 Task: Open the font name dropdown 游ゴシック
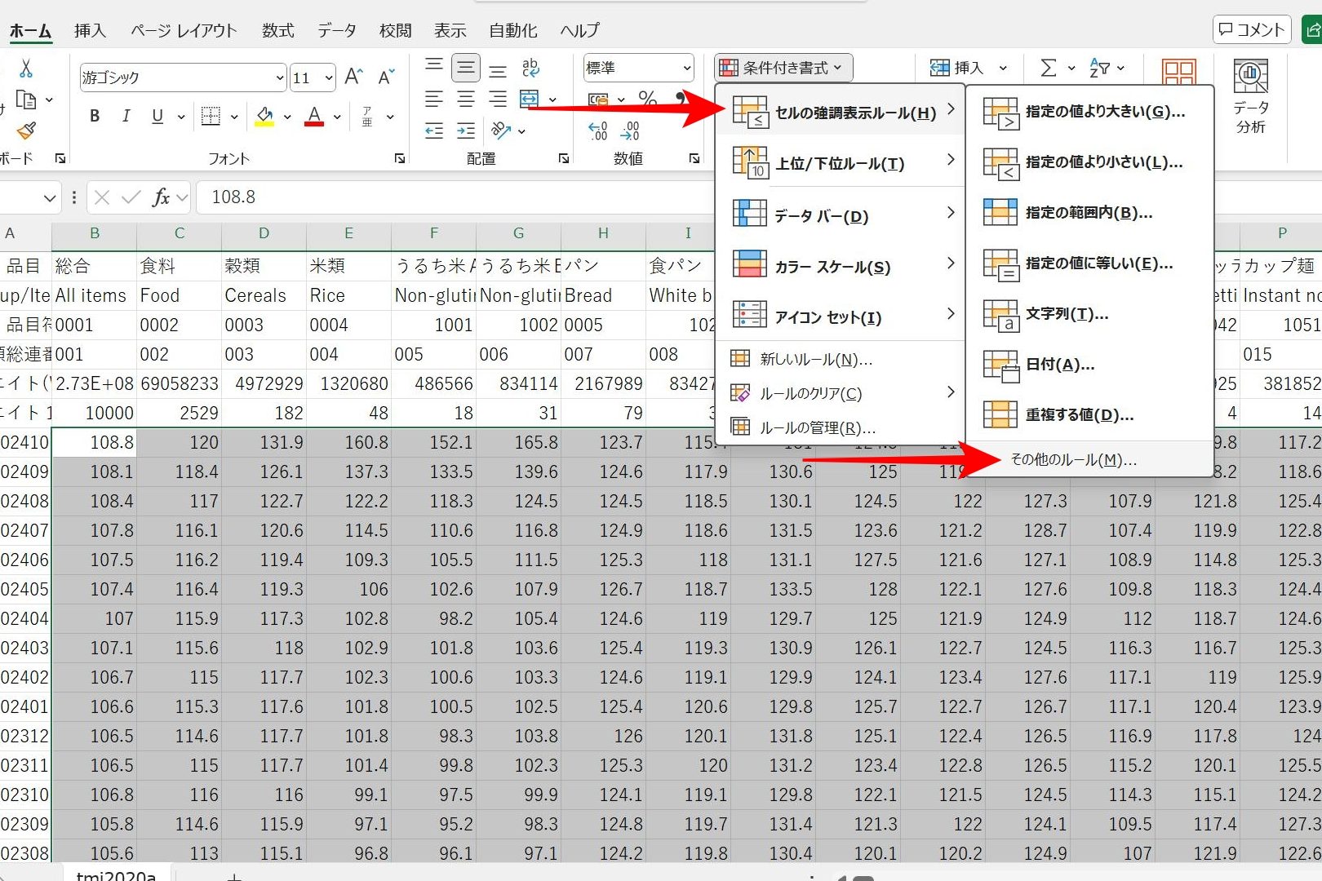coord(280,77)
